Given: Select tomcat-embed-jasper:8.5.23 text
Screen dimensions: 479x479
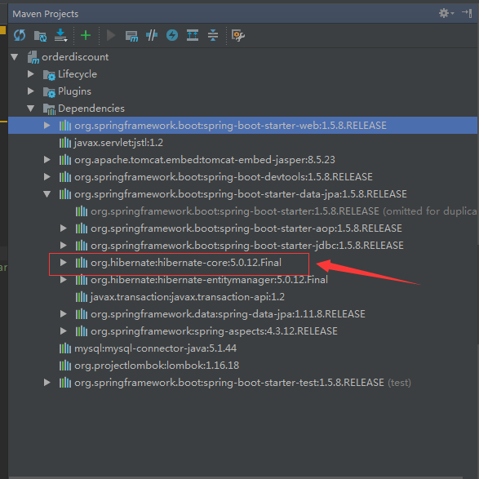Looking at the screenshot, I should tap(205, 160).
